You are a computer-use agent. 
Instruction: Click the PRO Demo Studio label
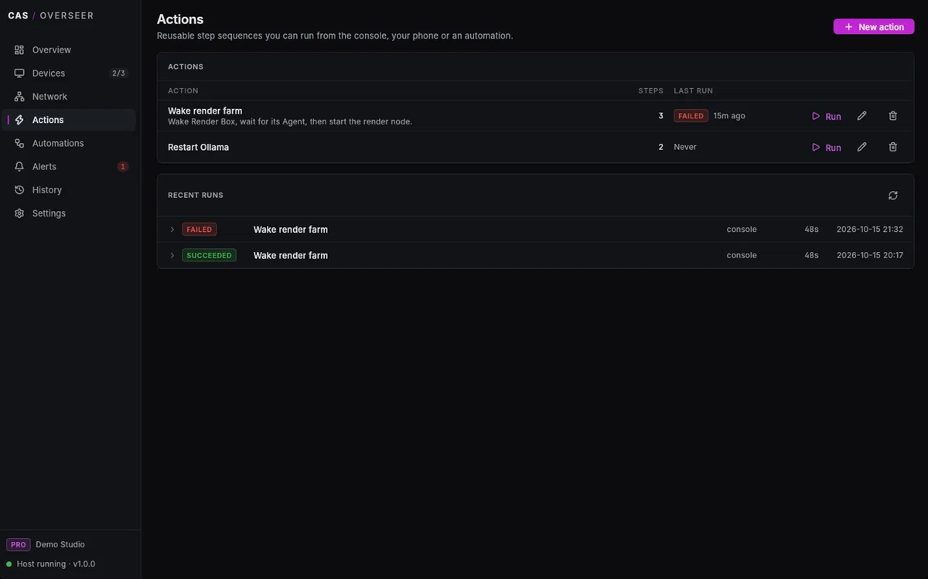click(46, 544)
